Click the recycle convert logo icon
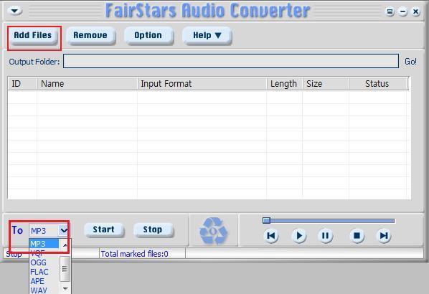The width and height of the screenshot is (429, 294). tap(213, 231)
